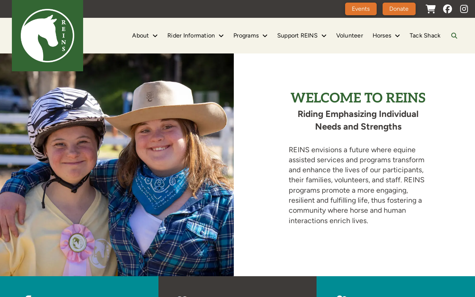Click the search magnifier icon
The height and width of the screenshot is (297, 475).
point(454,36)
